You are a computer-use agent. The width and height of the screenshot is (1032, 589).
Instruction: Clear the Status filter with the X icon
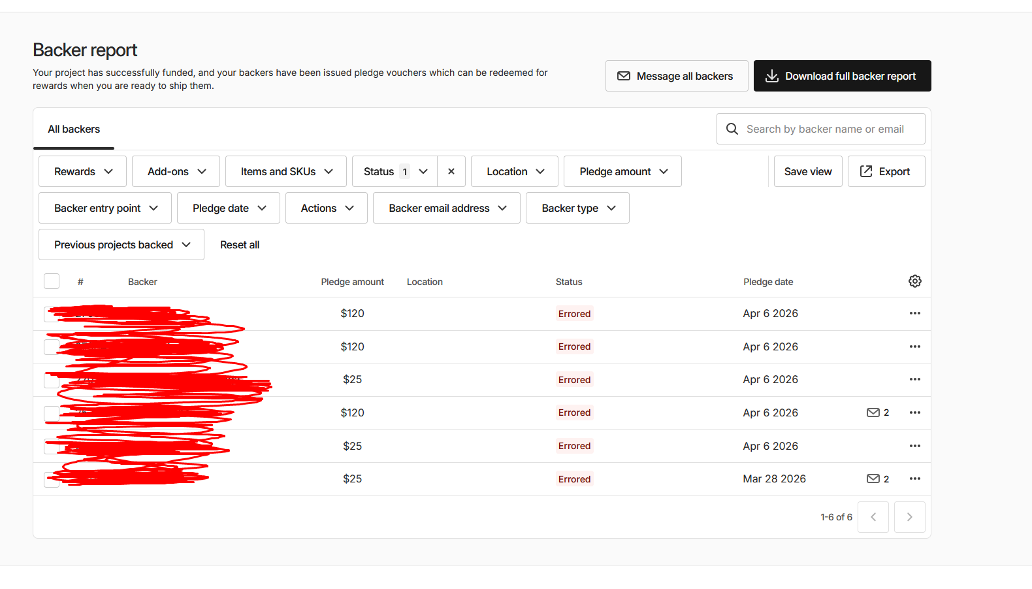451,171
